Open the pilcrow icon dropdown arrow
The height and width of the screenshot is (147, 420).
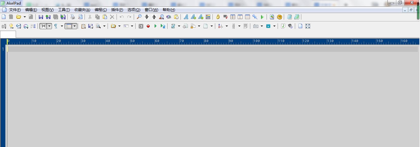point(62,26)
